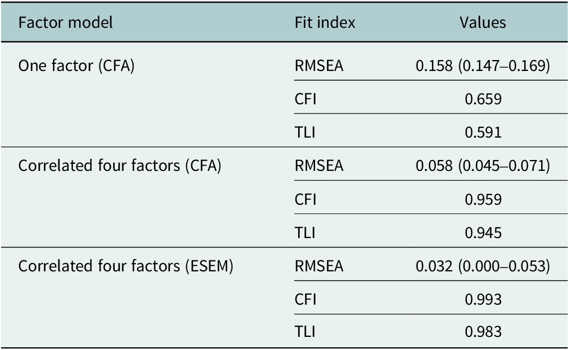Click the TLI value 0.983

click(x=483, y=333)
